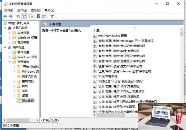Open the 帮助(H) menu
The image size is (186, 130).
pyautogui.click(x=49, y=11)
